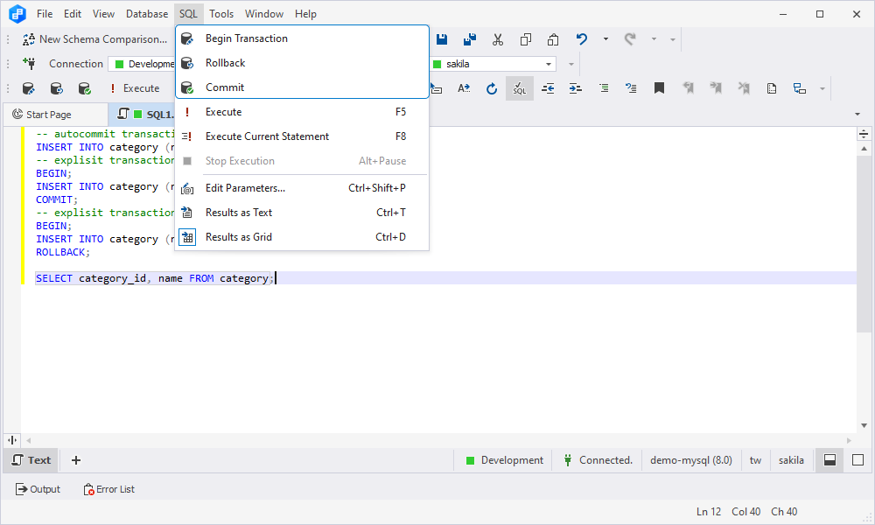Open the sakila database dropdown
This screenshot has height=525, width=875.
549,64
